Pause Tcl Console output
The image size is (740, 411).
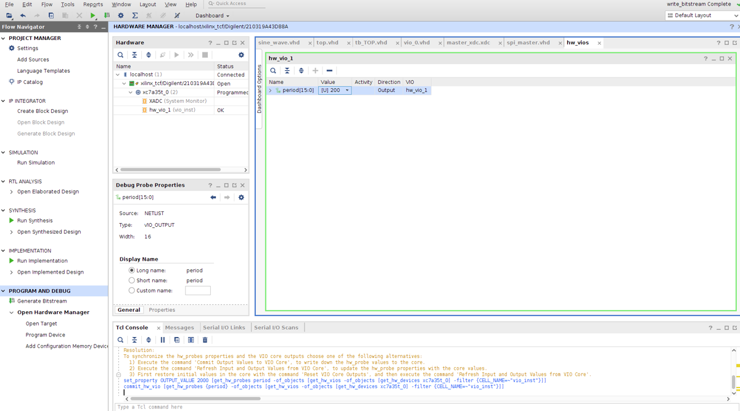click(163, 340)
